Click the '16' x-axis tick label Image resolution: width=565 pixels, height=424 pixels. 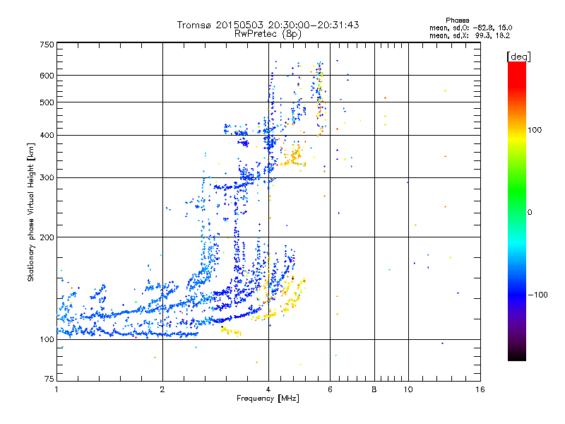(480, 389)
